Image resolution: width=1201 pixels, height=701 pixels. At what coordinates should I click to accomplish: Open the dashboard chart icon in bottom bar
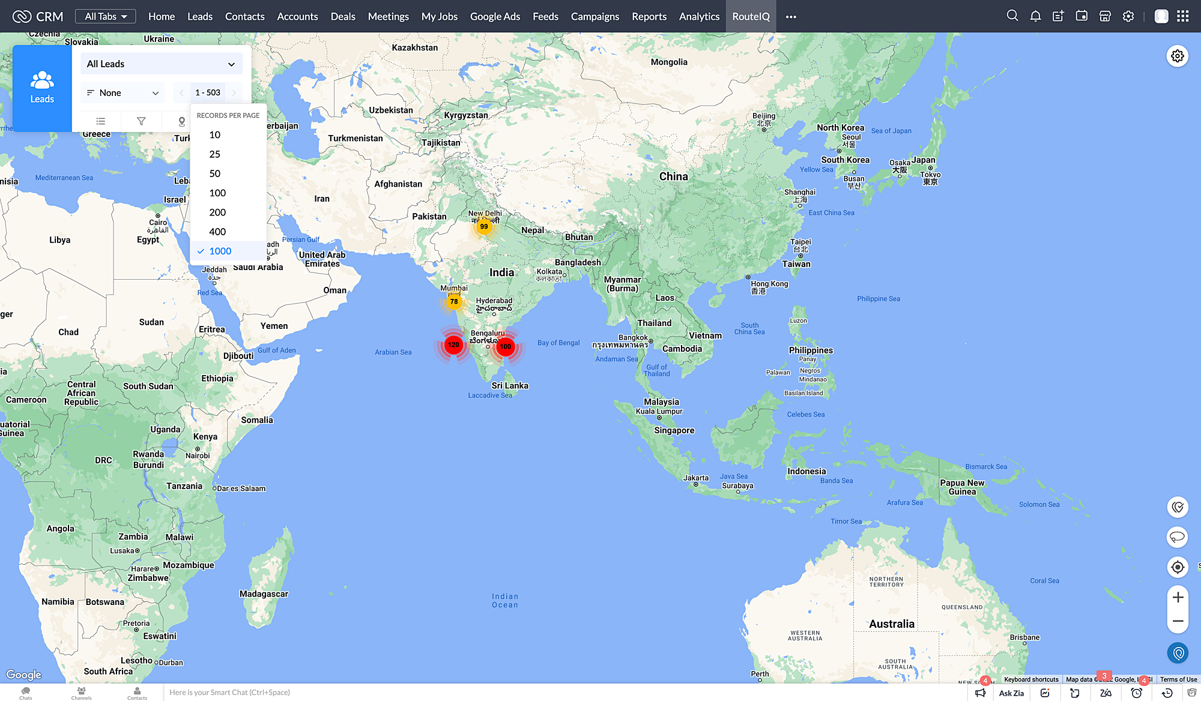pos(1045,693)
